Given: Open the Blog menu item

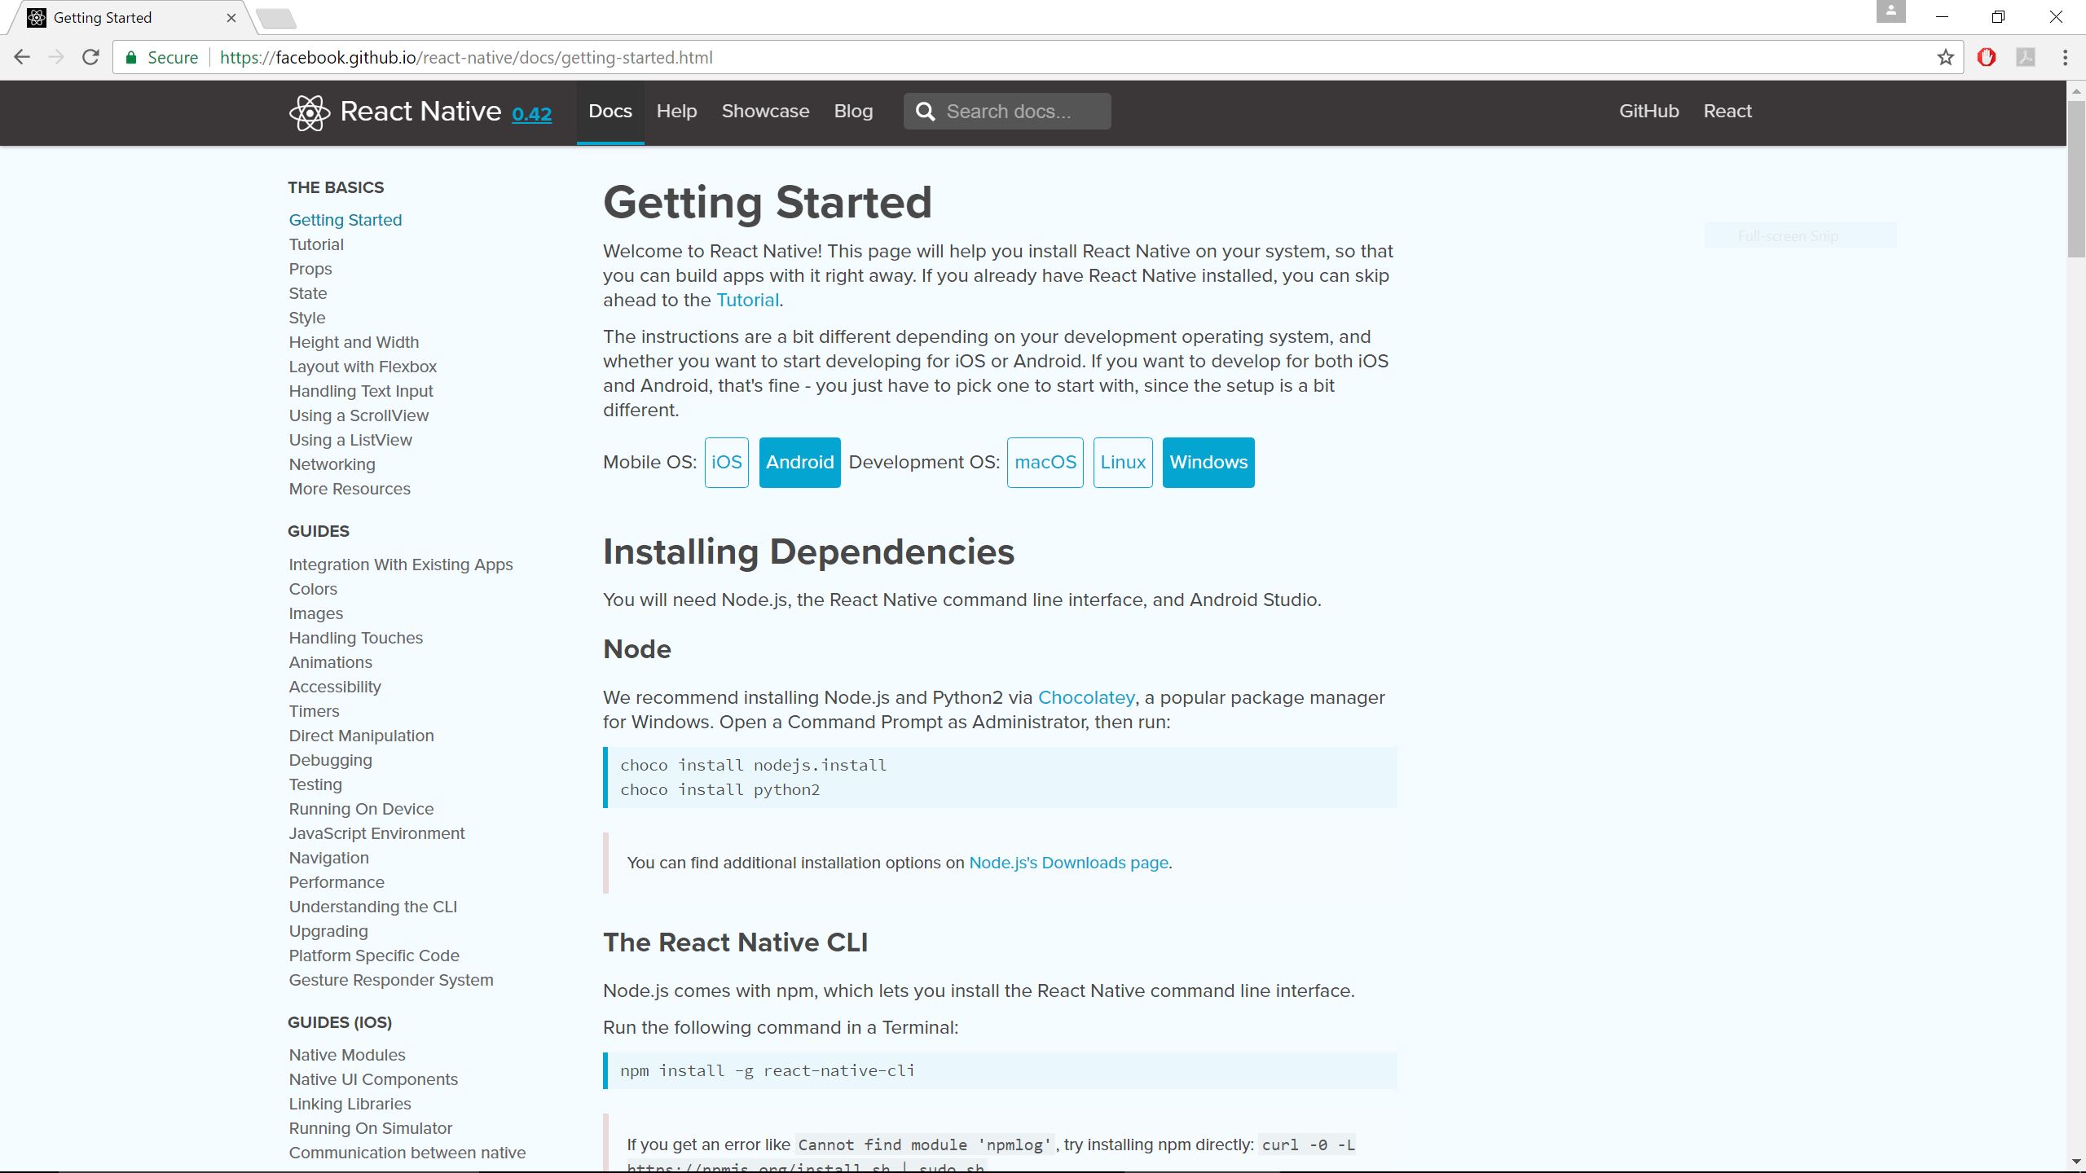Looking at the screenshot, I should click(854, 112).
